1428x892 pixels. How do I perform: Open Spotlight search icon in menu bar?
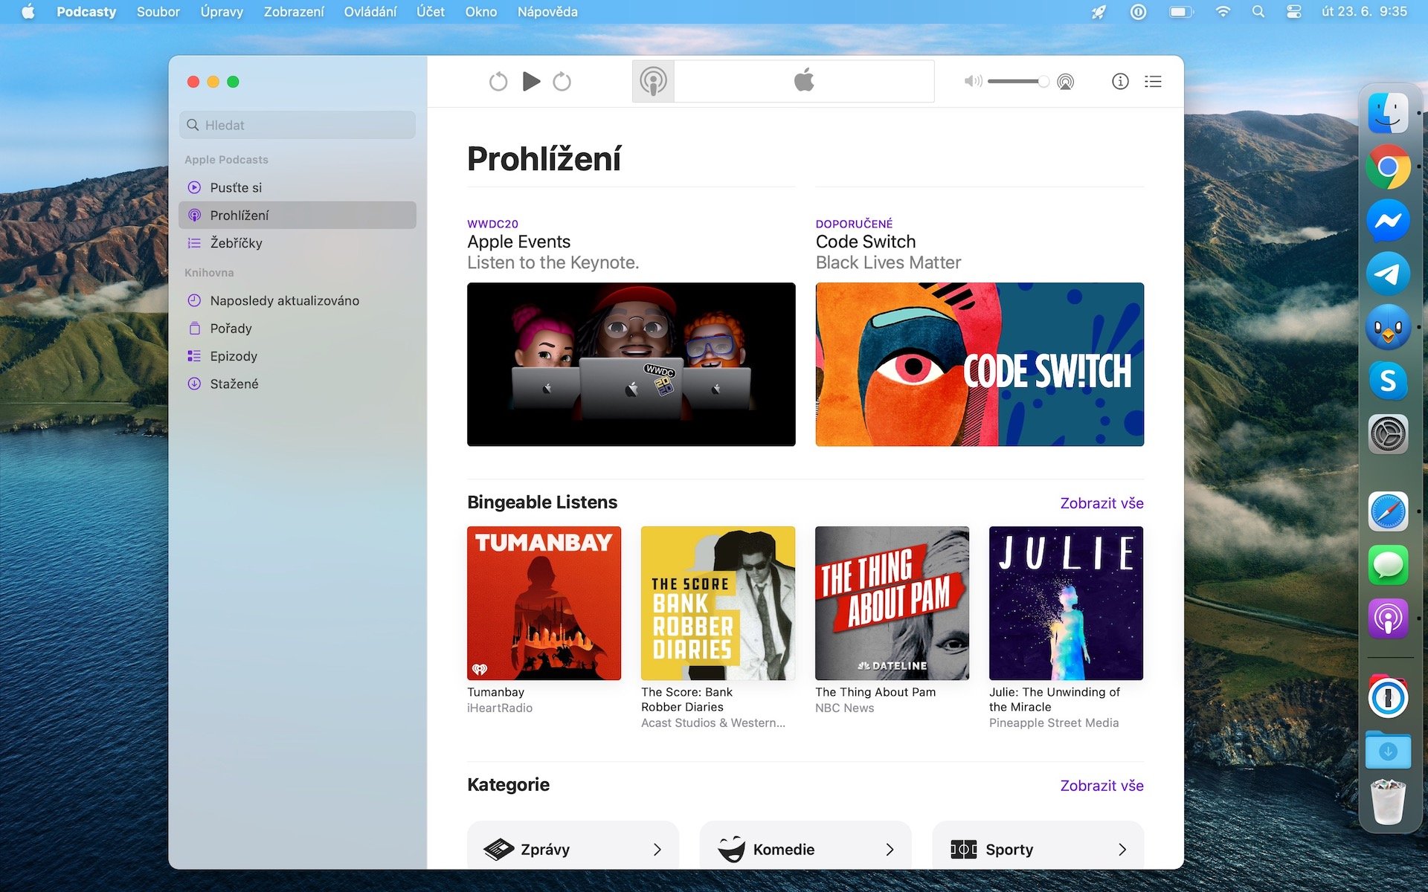[1258, 12]
